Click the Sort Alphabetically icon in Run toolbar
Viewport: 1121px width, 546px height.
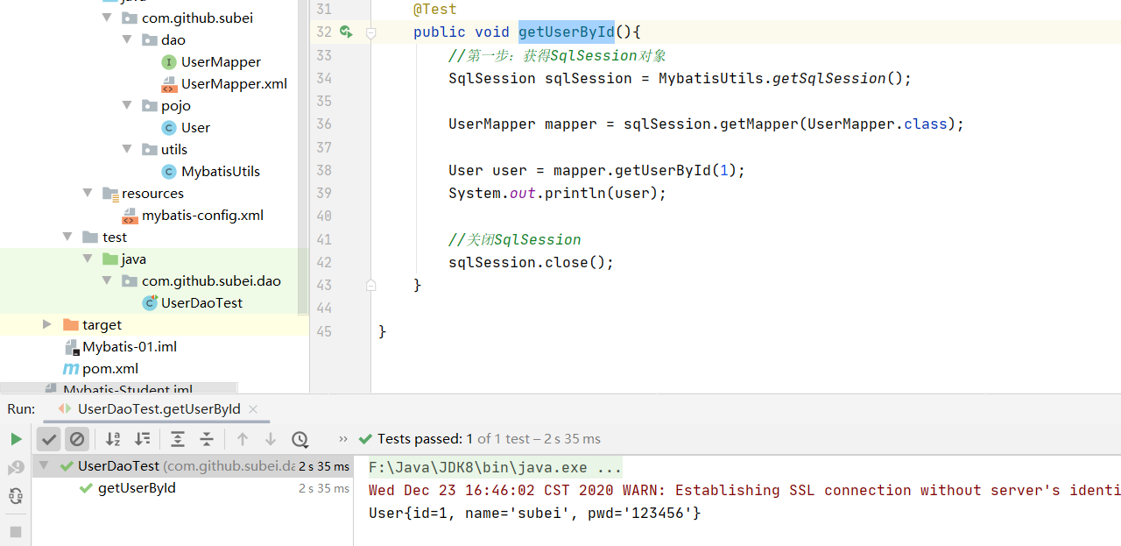113,439
